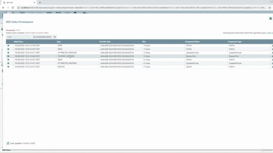Viewport: 273px width, 153px height.
Task: Select the timestamp 05/08/2020 15:52:18.619 CEST
Action: (27, 67)
